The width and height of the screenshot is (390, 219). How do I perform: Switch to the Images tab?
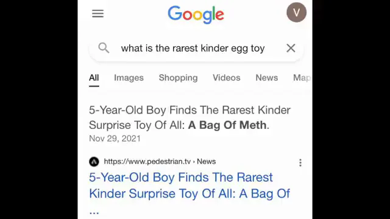[129, 78]
